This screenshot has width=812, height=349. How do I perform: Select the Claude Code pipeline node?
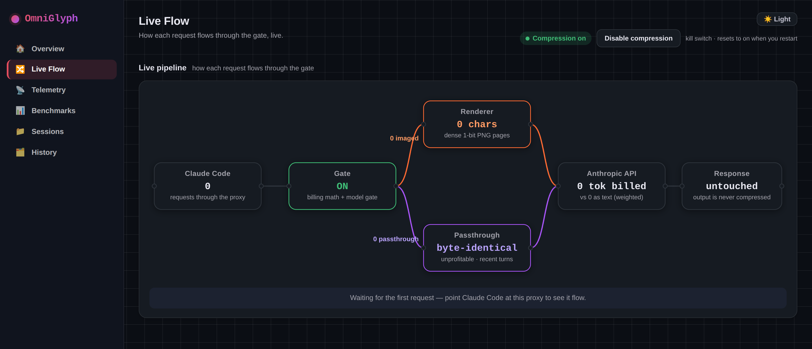click(208, 186)
